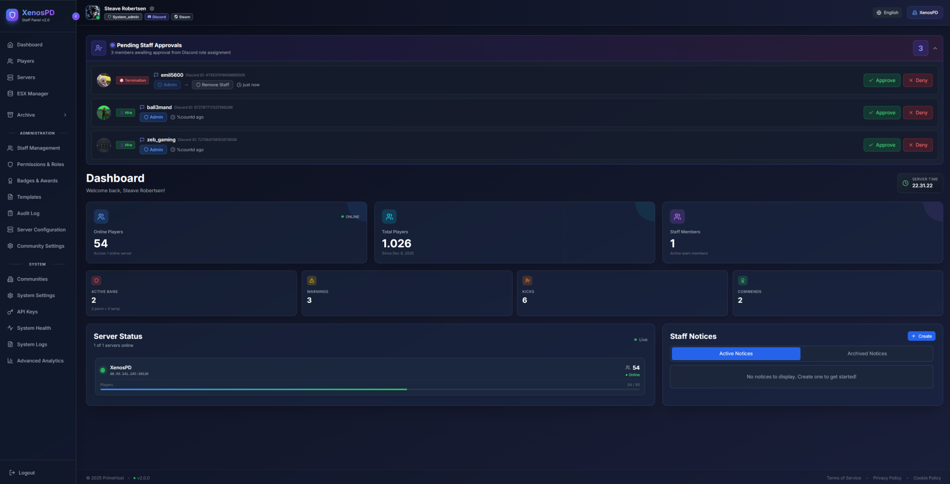Open the XenosPD community switcher
The height and width of the screenshot is (484, 950).
click(x=925, y=13)
